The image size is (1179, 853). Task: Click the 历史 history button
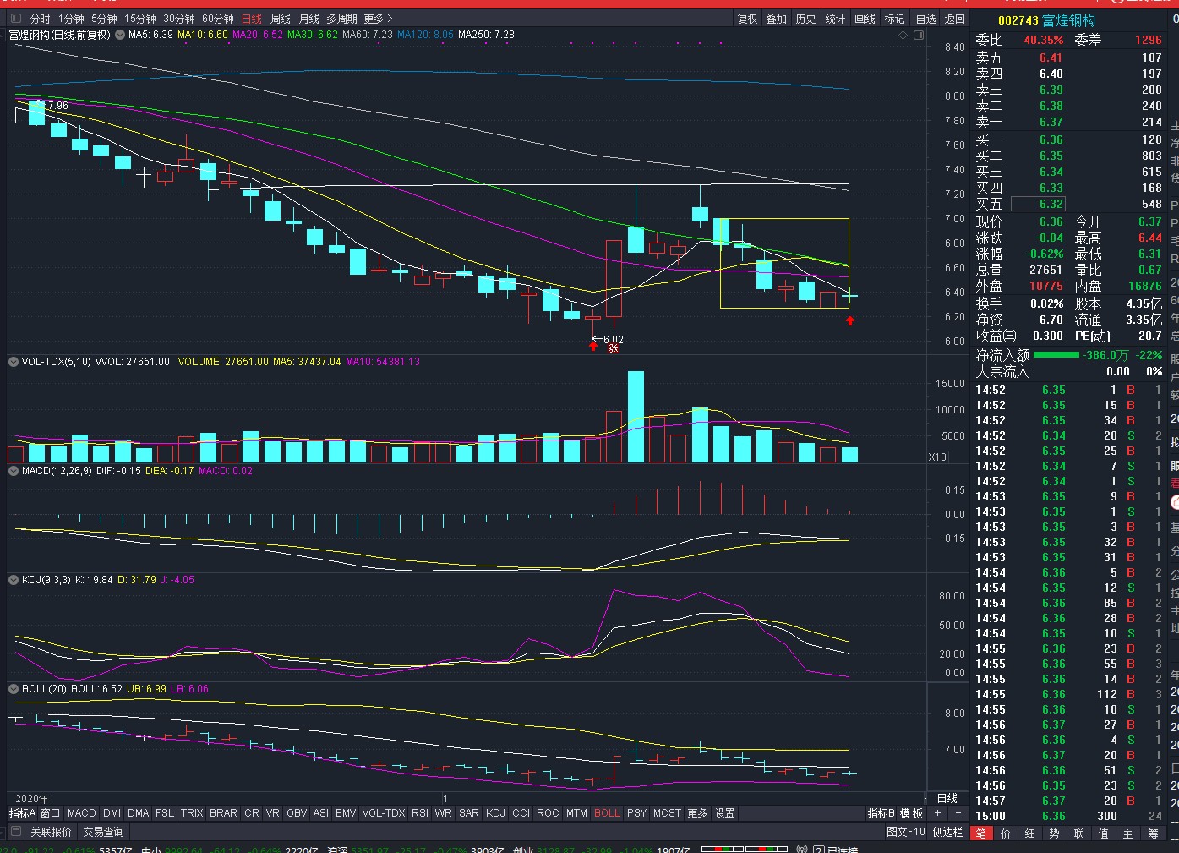tap(806, 19)
